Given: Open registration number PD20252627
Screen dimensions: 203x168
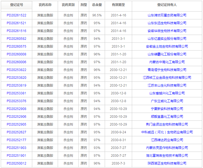Looking at the screenshot, I should pos(16,132).
